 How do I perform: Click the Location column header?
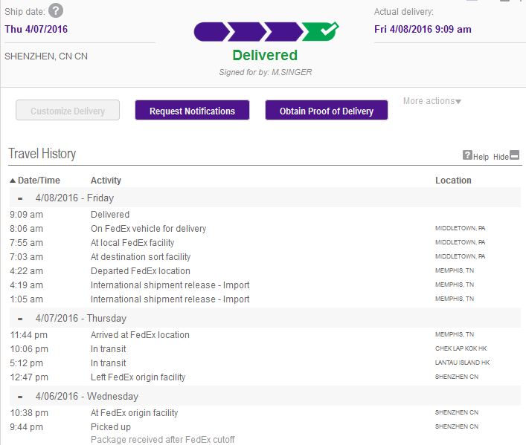453,181
